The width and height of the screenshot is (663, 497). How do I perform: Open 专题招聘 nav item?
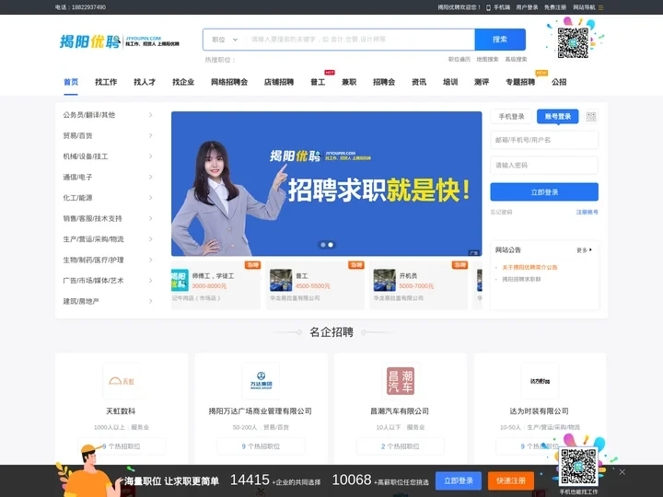coord(520,82)
